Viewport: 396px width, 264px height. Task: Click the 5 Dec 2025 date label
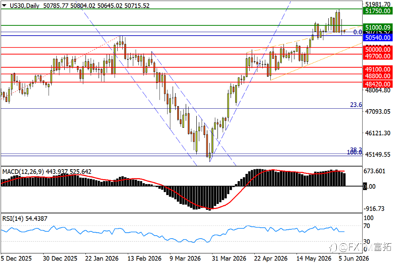click(x=16, y=258)
